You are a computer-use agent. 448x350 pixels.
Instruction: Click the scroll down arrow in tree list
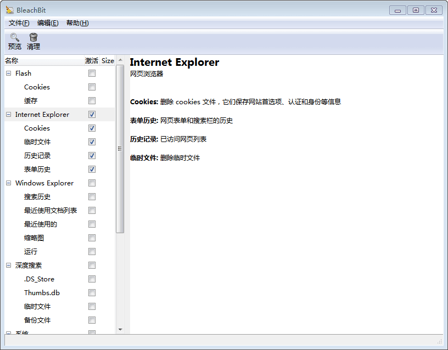[120, 329]
